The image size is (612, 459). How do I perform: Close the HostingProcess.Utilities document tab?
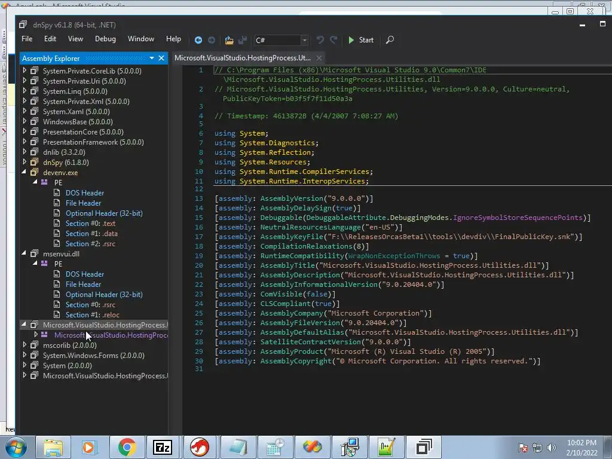319,58
